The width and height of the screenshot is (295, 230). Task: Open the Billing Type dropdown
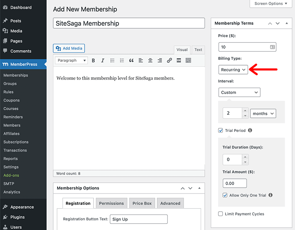(233, 70)
